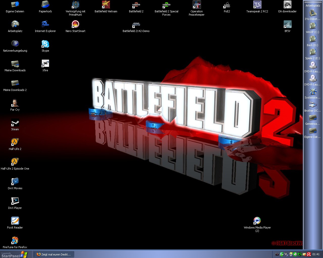Image resolution: width=323 pixels, height=258 pixels.
Task: Launch the Far Cry shortcut
Action: 15,103
